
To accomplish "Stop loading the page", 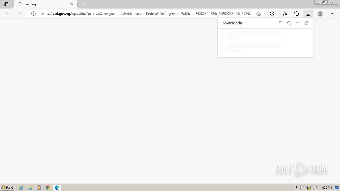I will pyautogui.click(x=19, y=14).
